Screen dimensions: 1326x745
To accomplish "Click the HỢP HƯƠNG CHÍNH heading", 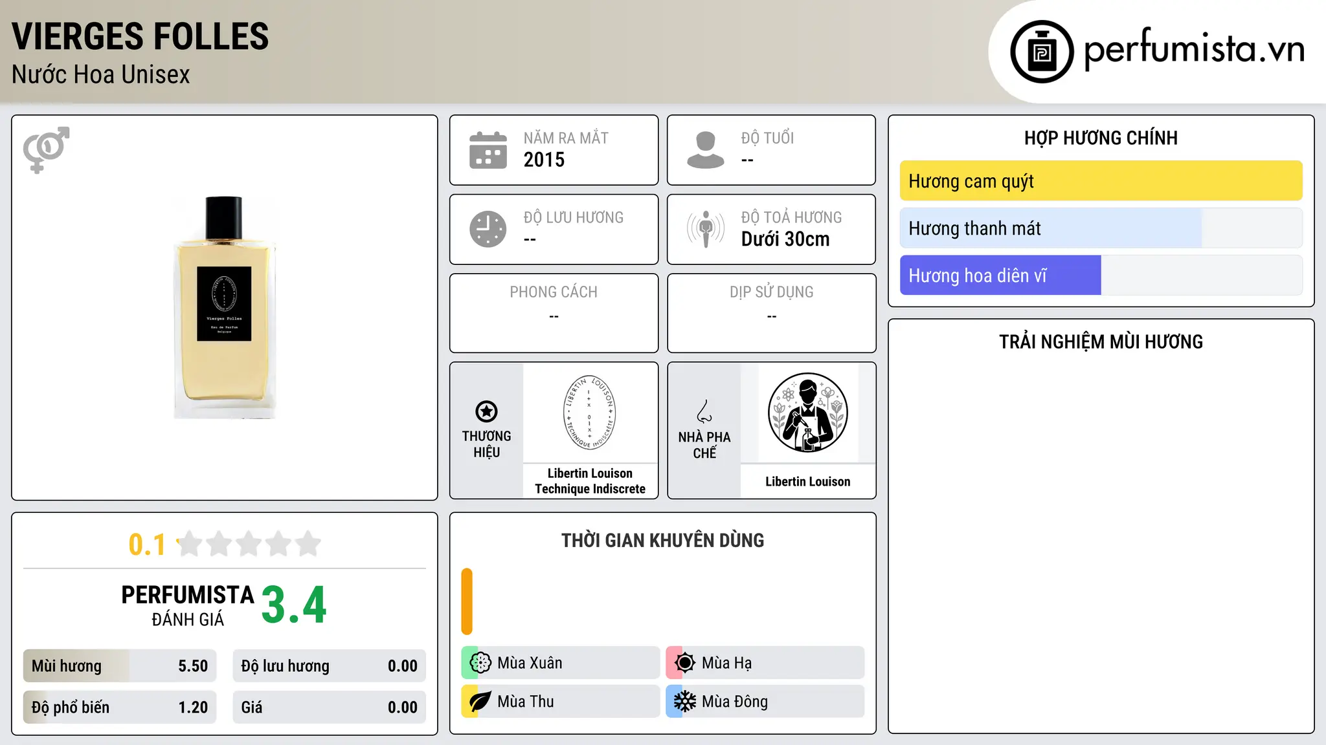I will click(1101, 138).
